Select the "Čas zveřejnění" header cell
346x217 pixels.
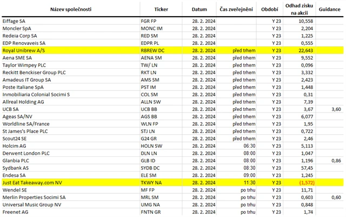pyautogui.click(x=237, y=10)
